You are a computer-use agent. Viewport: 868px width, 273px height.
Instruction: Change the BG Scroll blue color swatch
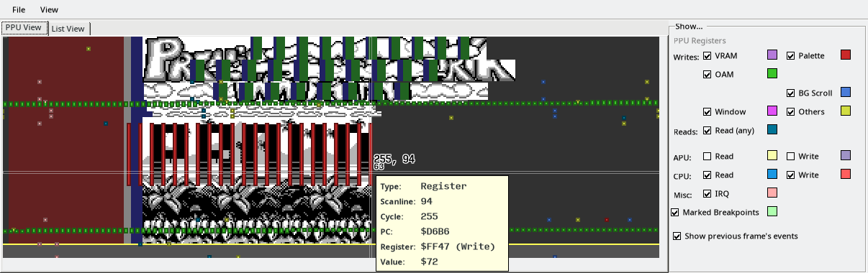[846, 92]
